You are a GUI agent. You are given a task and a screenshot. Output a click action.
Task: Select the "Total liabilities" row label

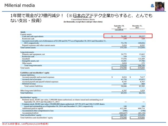pos(27,93)
